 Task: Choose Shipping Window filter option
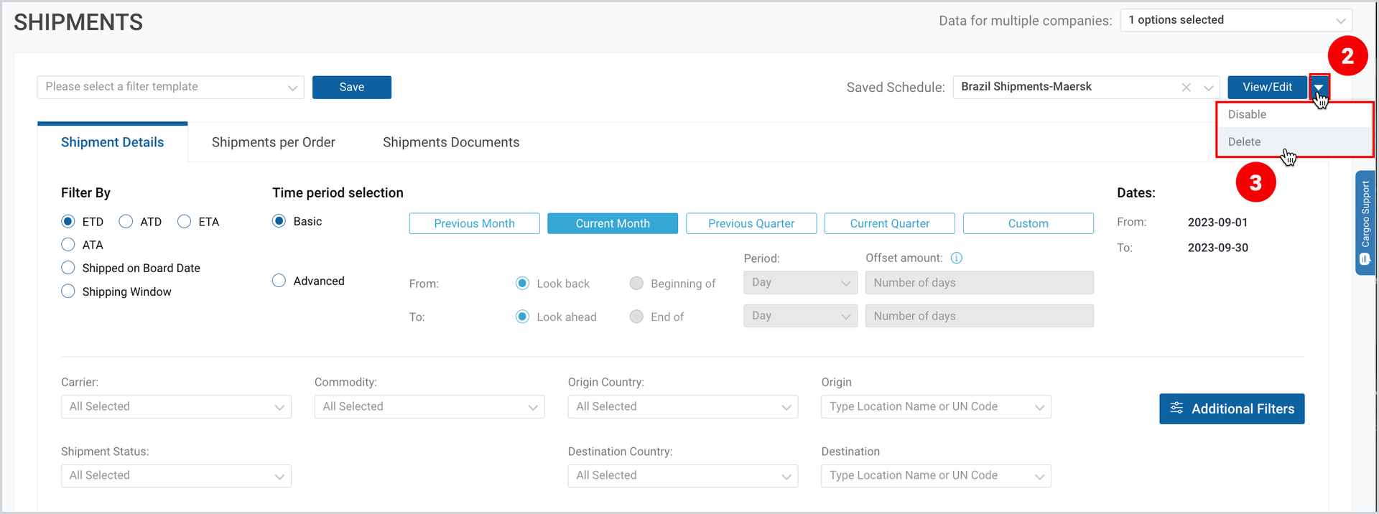[68, 291]
